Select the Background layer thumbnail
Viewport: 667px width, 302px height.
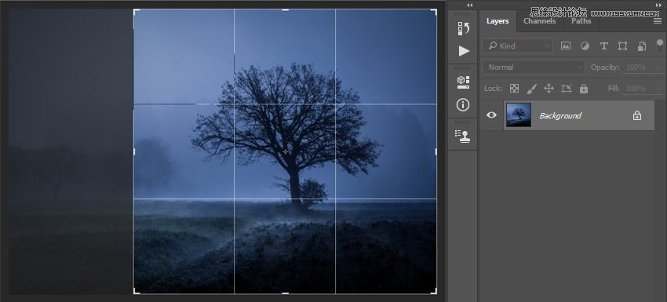[x=519, y=115]
